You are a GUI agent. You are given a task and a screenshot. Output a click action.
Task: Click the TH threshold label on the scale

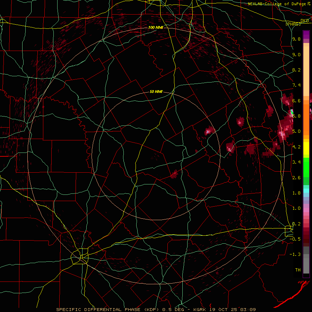[298, 270]
